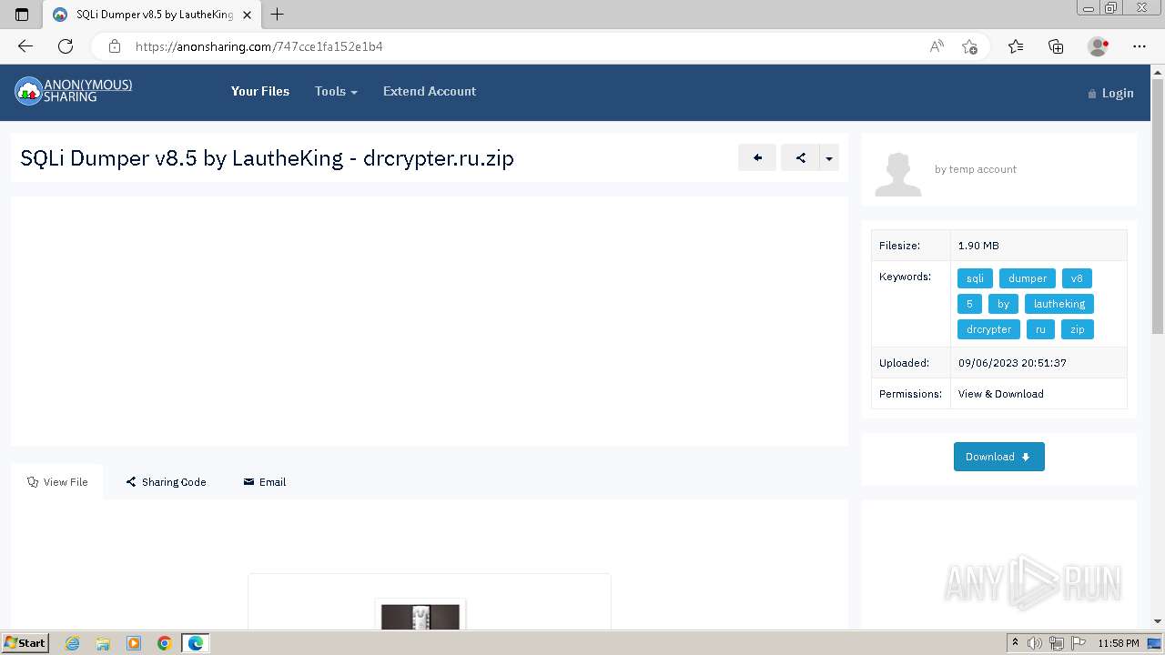Open Edge Settings and more menu
Screen dimensions: 1165x655
pyautogui.click(x=1140, y=46)
